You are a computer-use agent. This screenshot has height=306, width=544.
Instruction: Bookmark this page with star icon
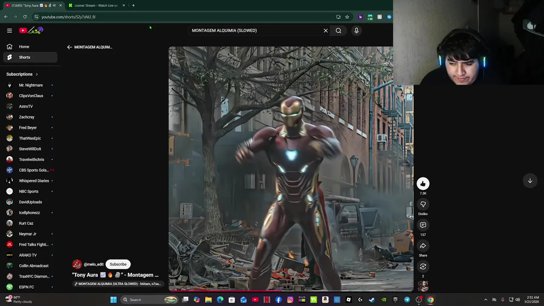tap(347, 17)
